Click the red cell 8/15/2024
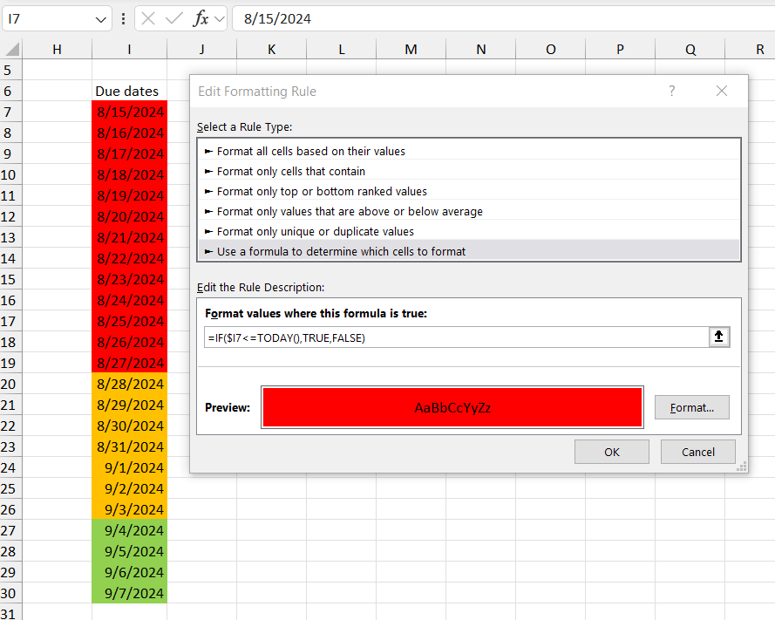 (x=130, y=112)
